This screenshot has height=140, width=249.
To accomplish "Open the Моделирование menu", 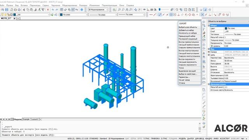I will pyautogui.click(x=70, y=5).
